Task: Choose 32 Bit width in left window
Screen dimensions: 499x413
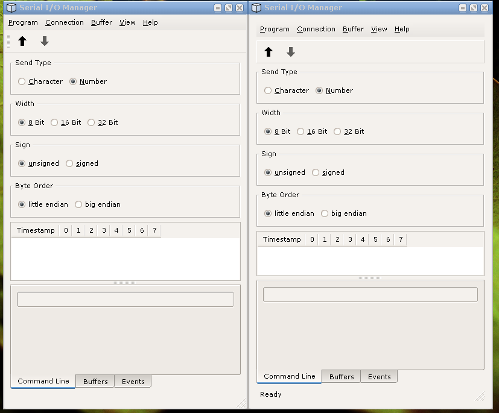Action: pyautogui.click(x=103, y=122)
